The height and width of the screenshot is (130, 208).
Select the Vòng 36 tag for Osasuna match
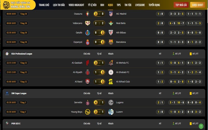pyautogui.click(x=24, y=14)
